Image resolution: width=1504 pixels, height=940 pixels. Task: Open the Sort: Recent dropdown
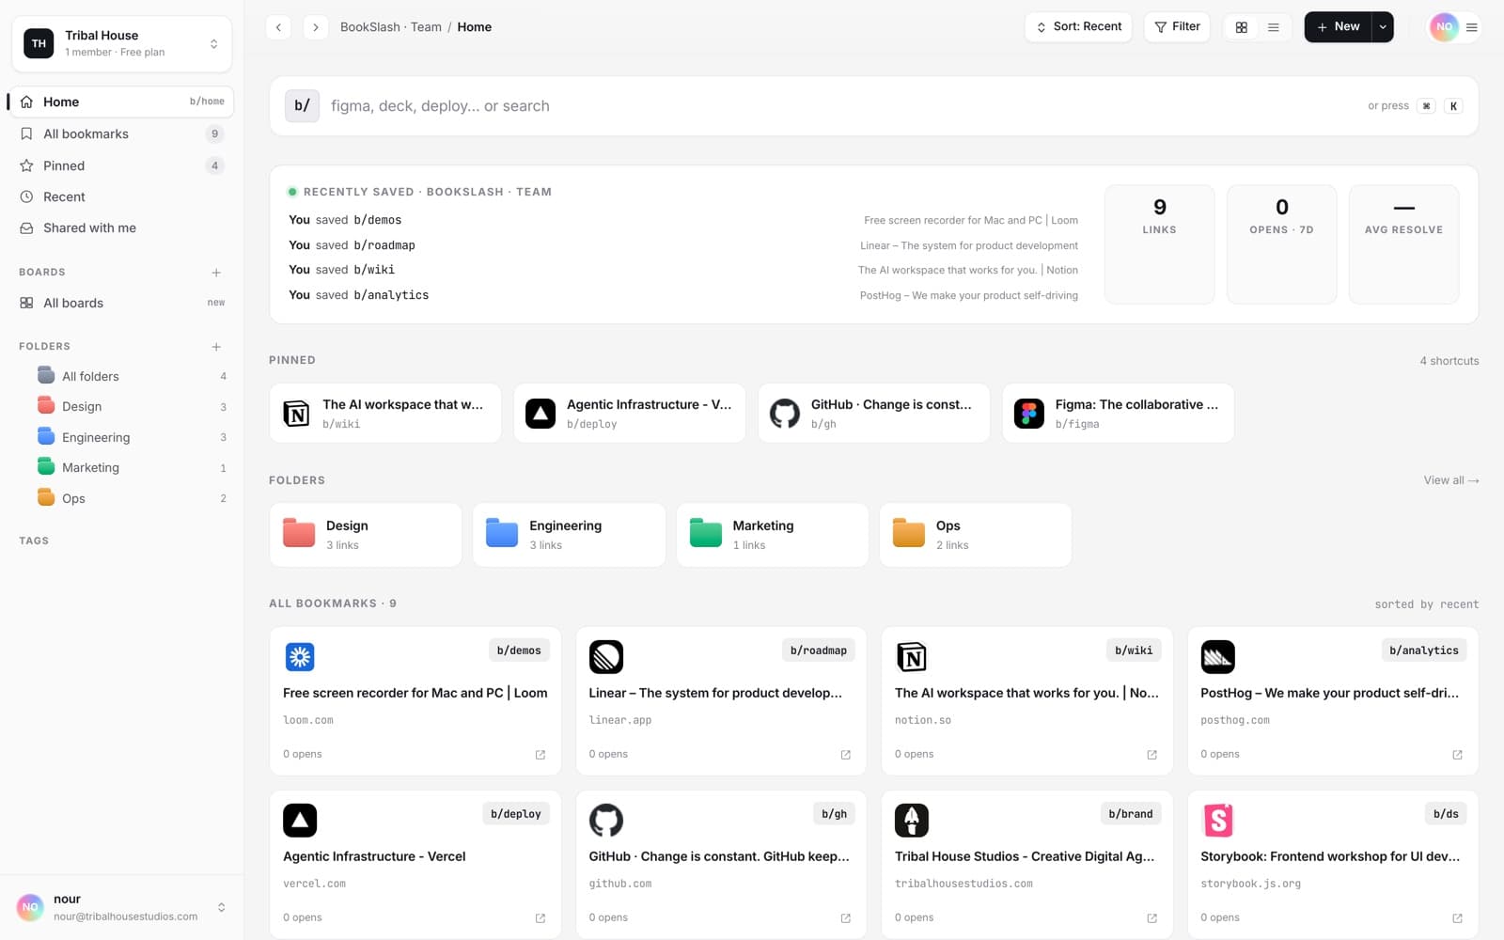pos(1078,26)
